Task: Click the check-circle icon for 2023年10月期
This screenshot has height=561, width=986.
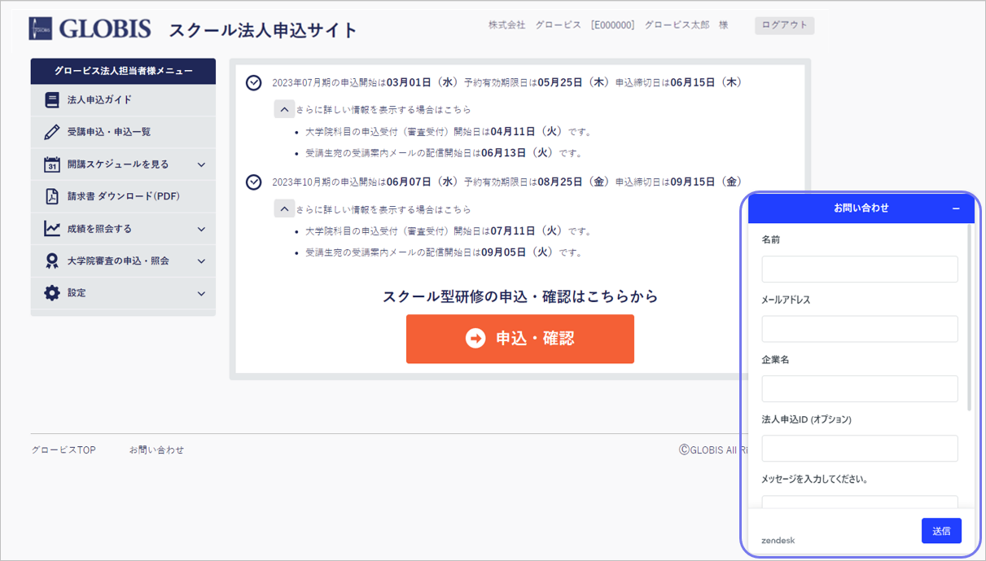Action: coord(254,182)
